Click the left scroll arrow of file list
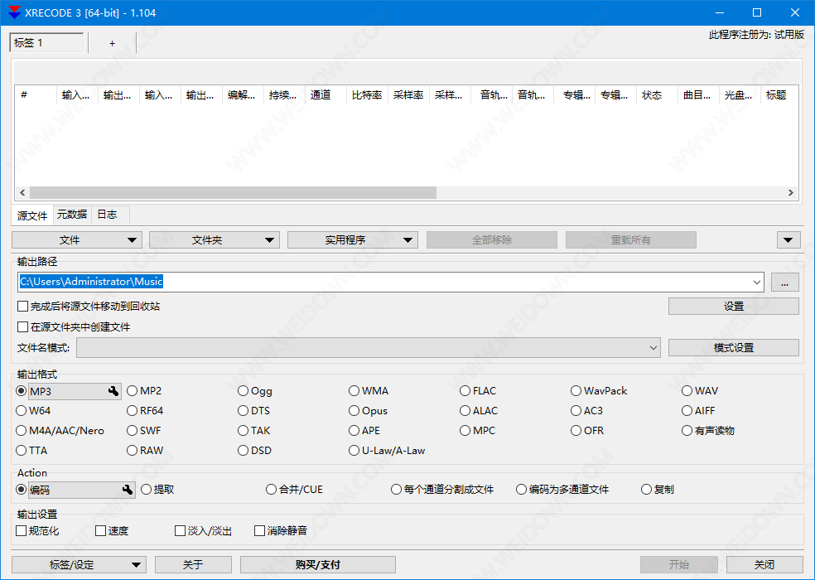This screenshot has height=580, width=815. 22,192
